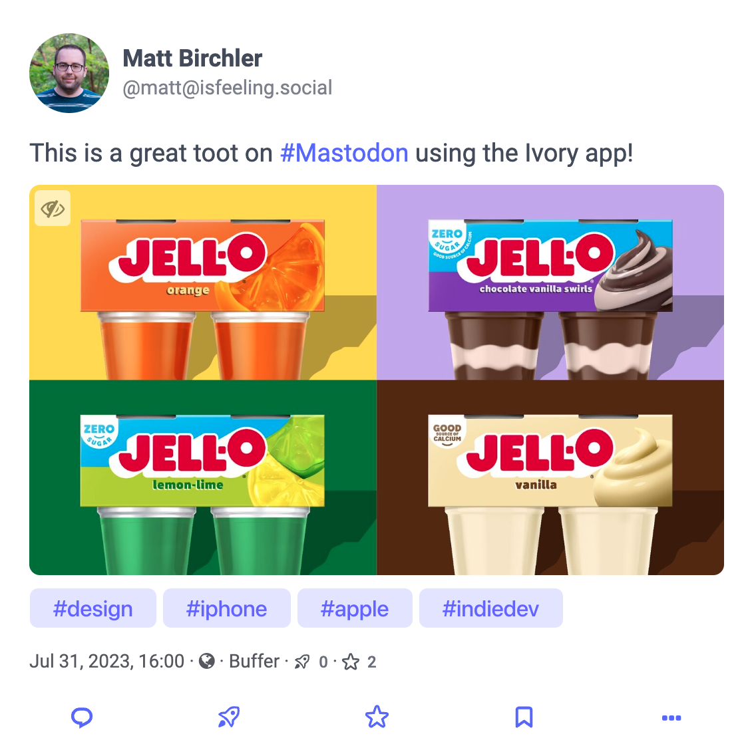Click the favorites count star in the metadata line
The image size is (756, 750).
point(351,662)
